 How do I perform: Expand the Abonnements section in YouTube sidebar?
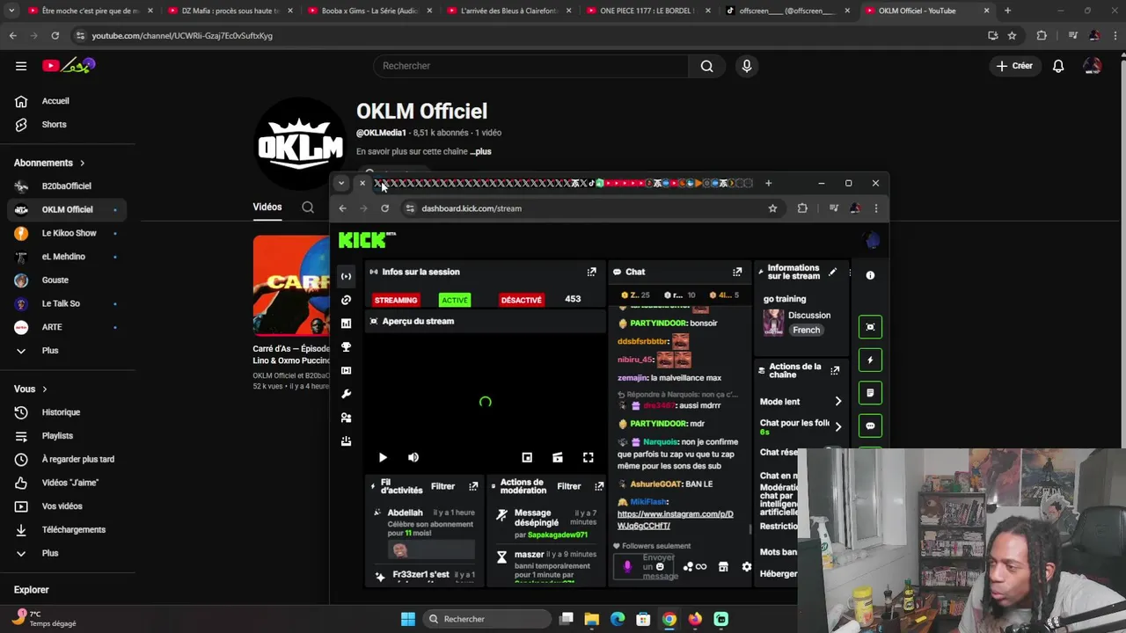pyautogui.click(x=49, y=163)
